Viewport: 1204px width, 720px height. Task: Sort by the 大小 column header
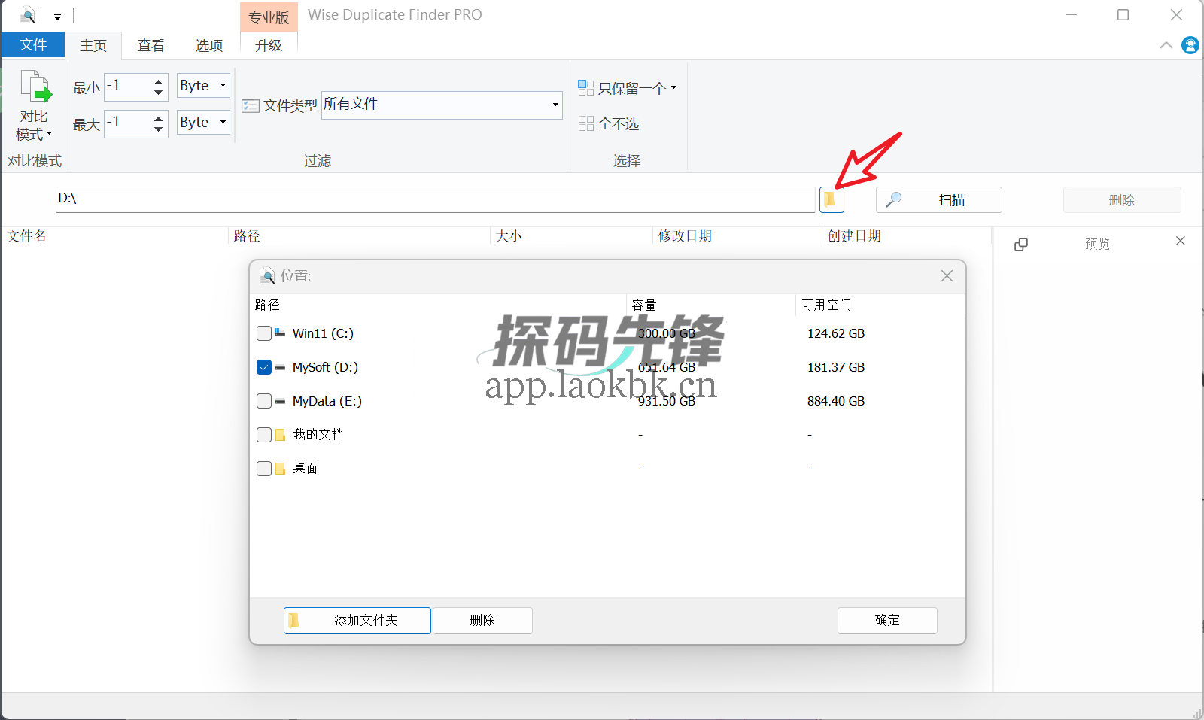coord(509,236)
